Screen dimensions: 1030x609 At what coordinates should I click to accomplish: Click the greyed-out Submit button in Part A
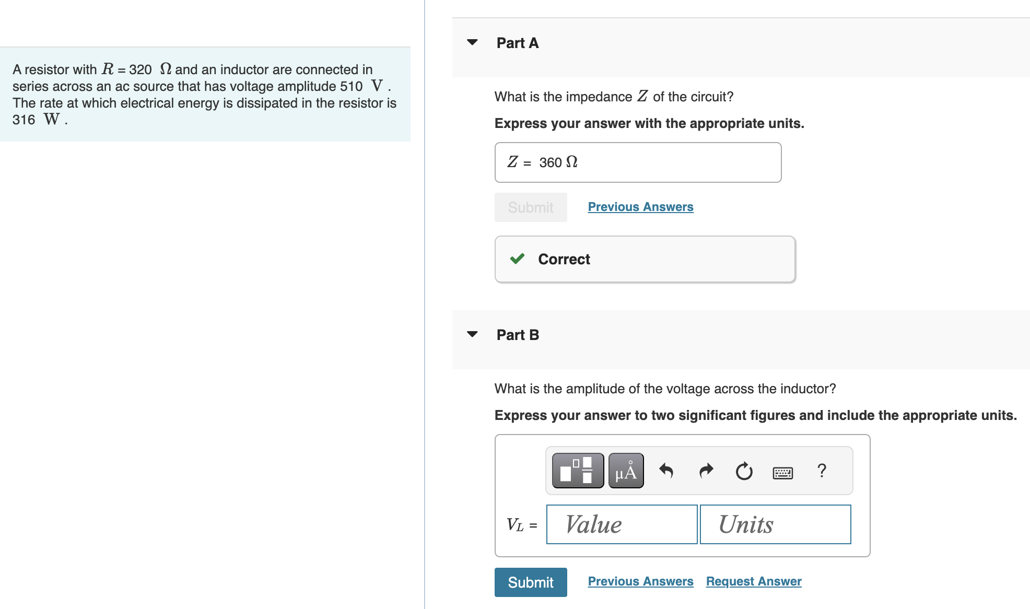click(x=531, y=207)
